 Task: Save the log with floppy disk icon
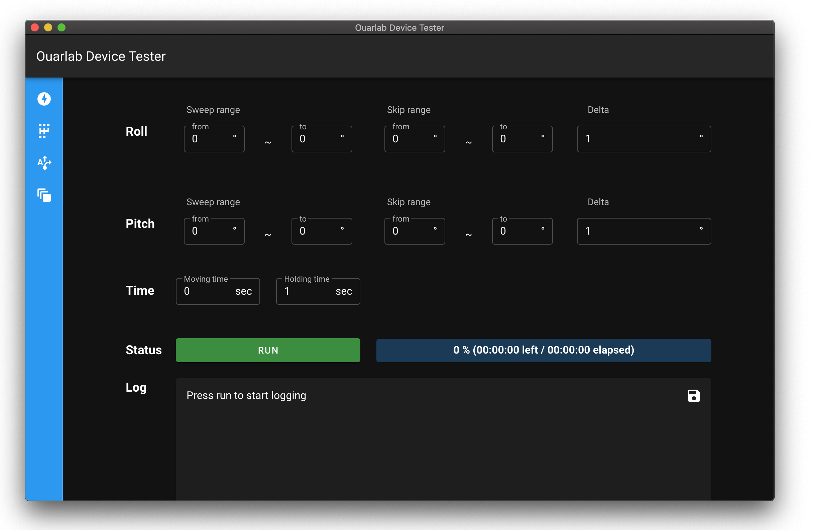coord(694,395)
